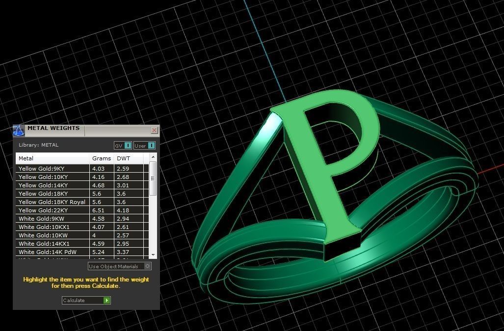Viewport: 504px width, 331px height.
Task: Click the 5.24 grams value
Action: point(98,252)
